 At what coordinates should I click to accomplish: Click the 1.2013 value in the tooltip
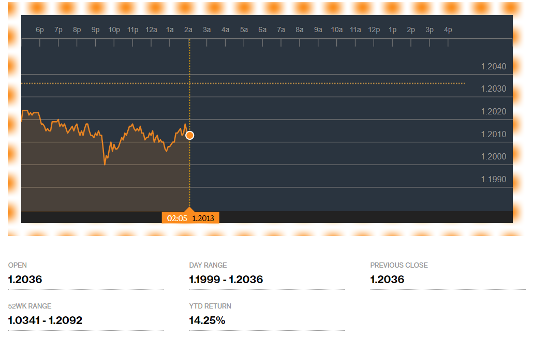point(203,218)
